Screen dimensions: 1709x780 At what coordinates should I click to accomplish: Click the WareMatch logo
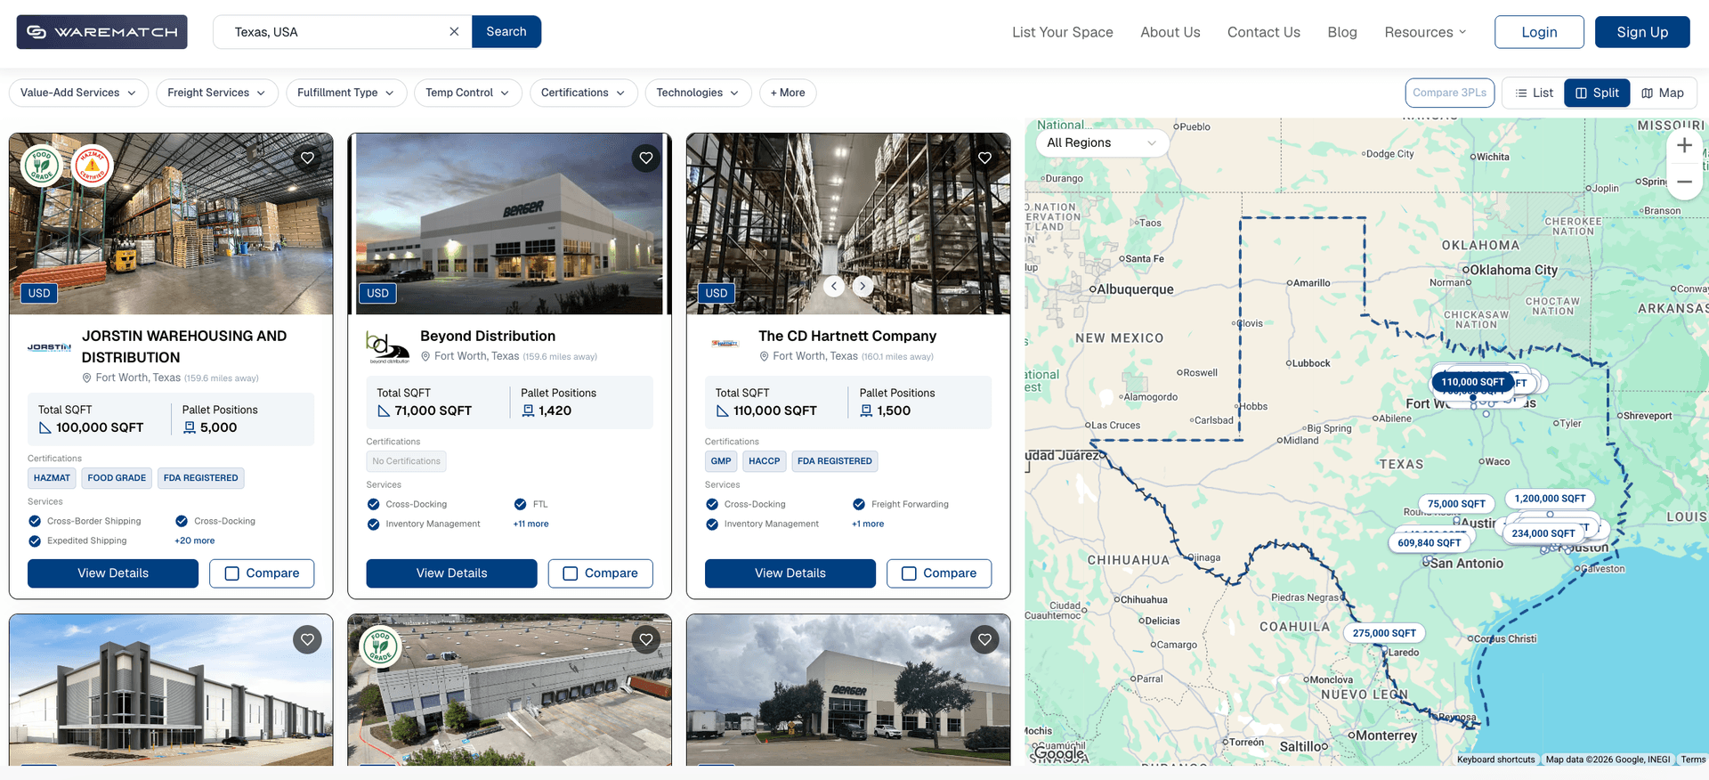(101, 32)
